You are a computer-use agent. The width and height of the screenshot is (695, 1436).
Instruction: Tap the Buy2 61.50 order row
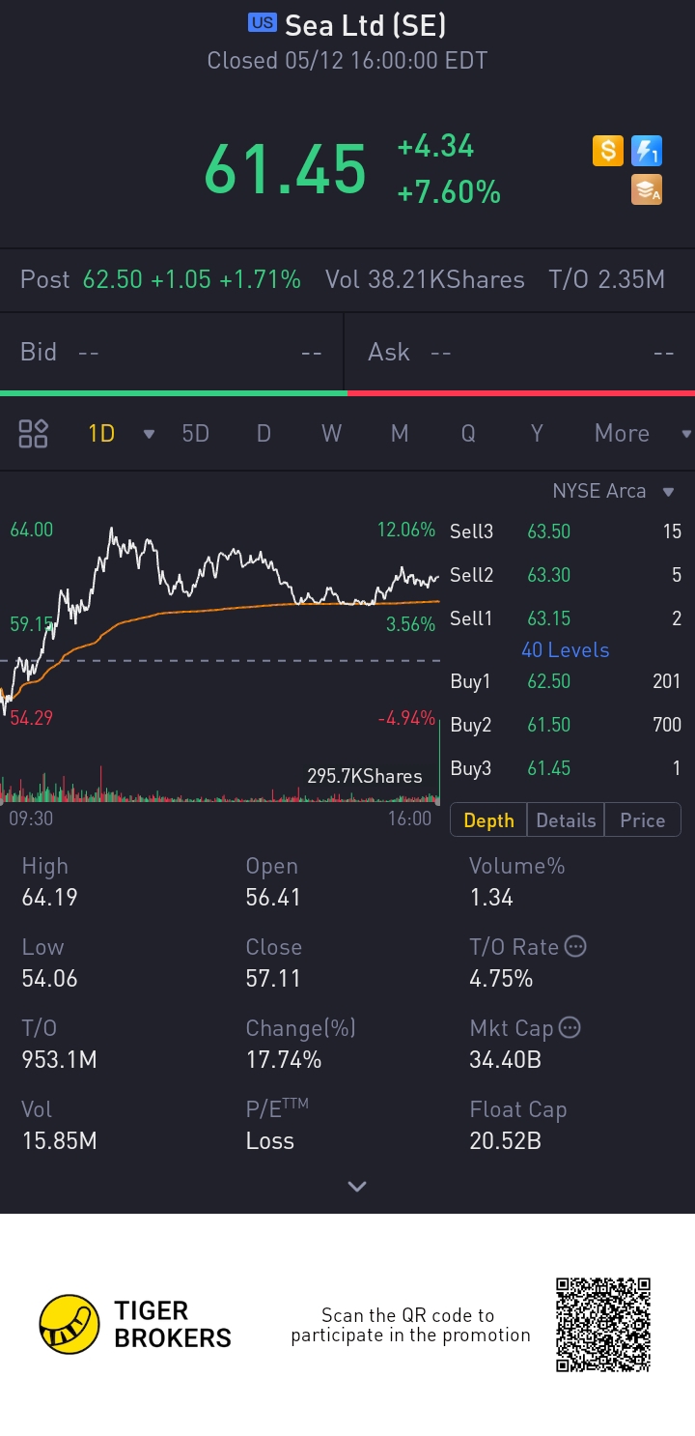coord(566,725)
